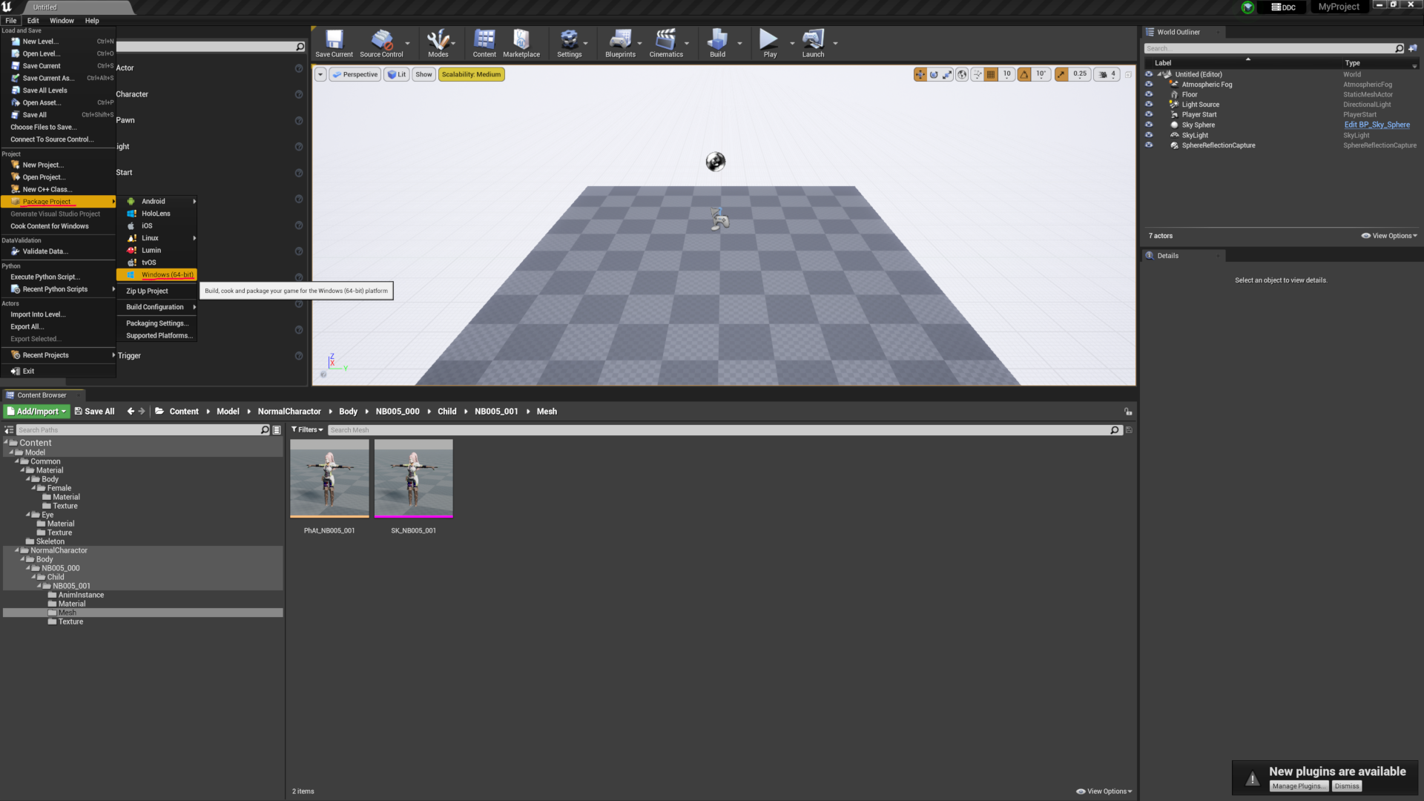Hide the Floor actor in the outliner

pyautogui.click(x=1149, y=94)
